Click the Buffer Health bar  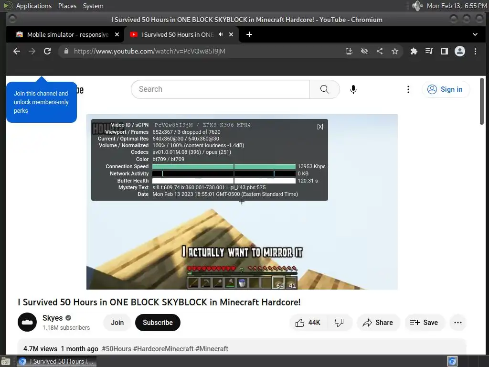point(223,181)
